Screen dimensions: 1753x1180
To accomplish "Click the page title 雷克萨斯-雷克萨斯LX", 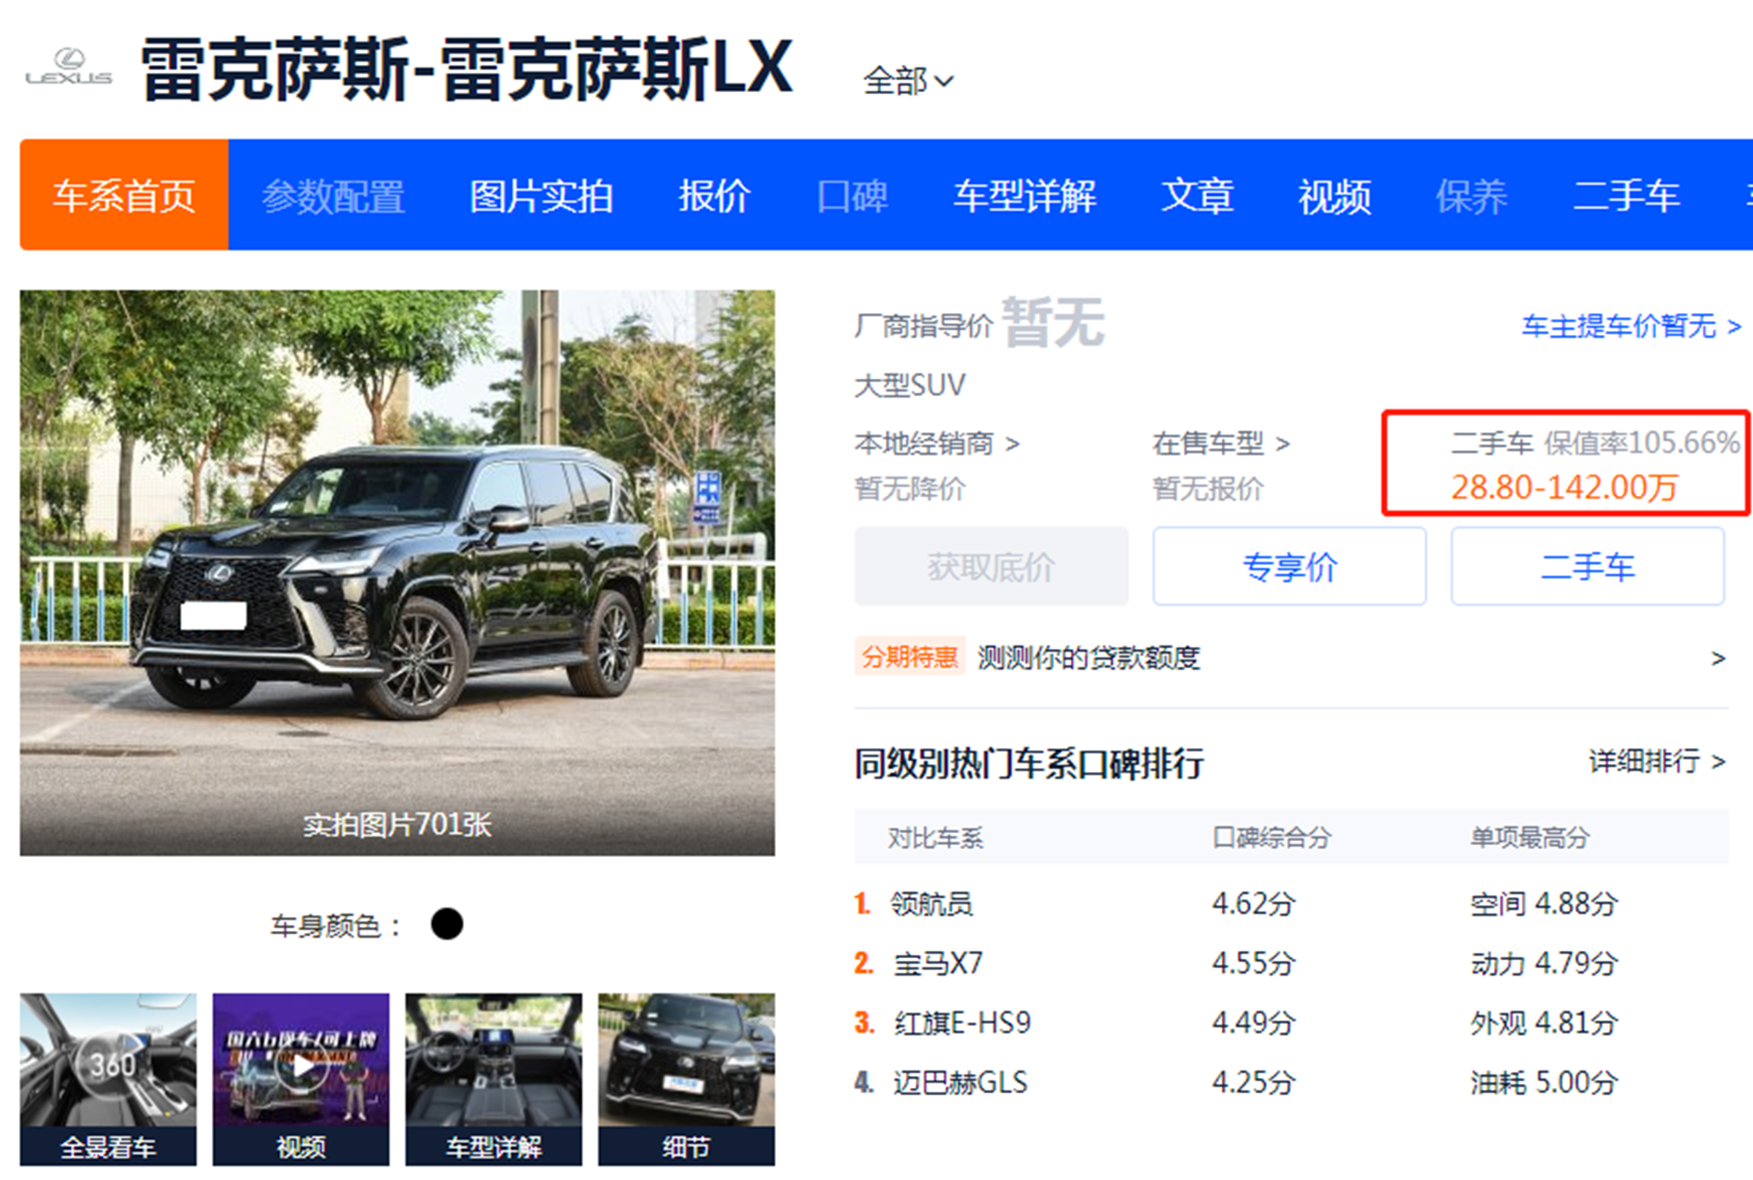I will (x=467, y=68).
